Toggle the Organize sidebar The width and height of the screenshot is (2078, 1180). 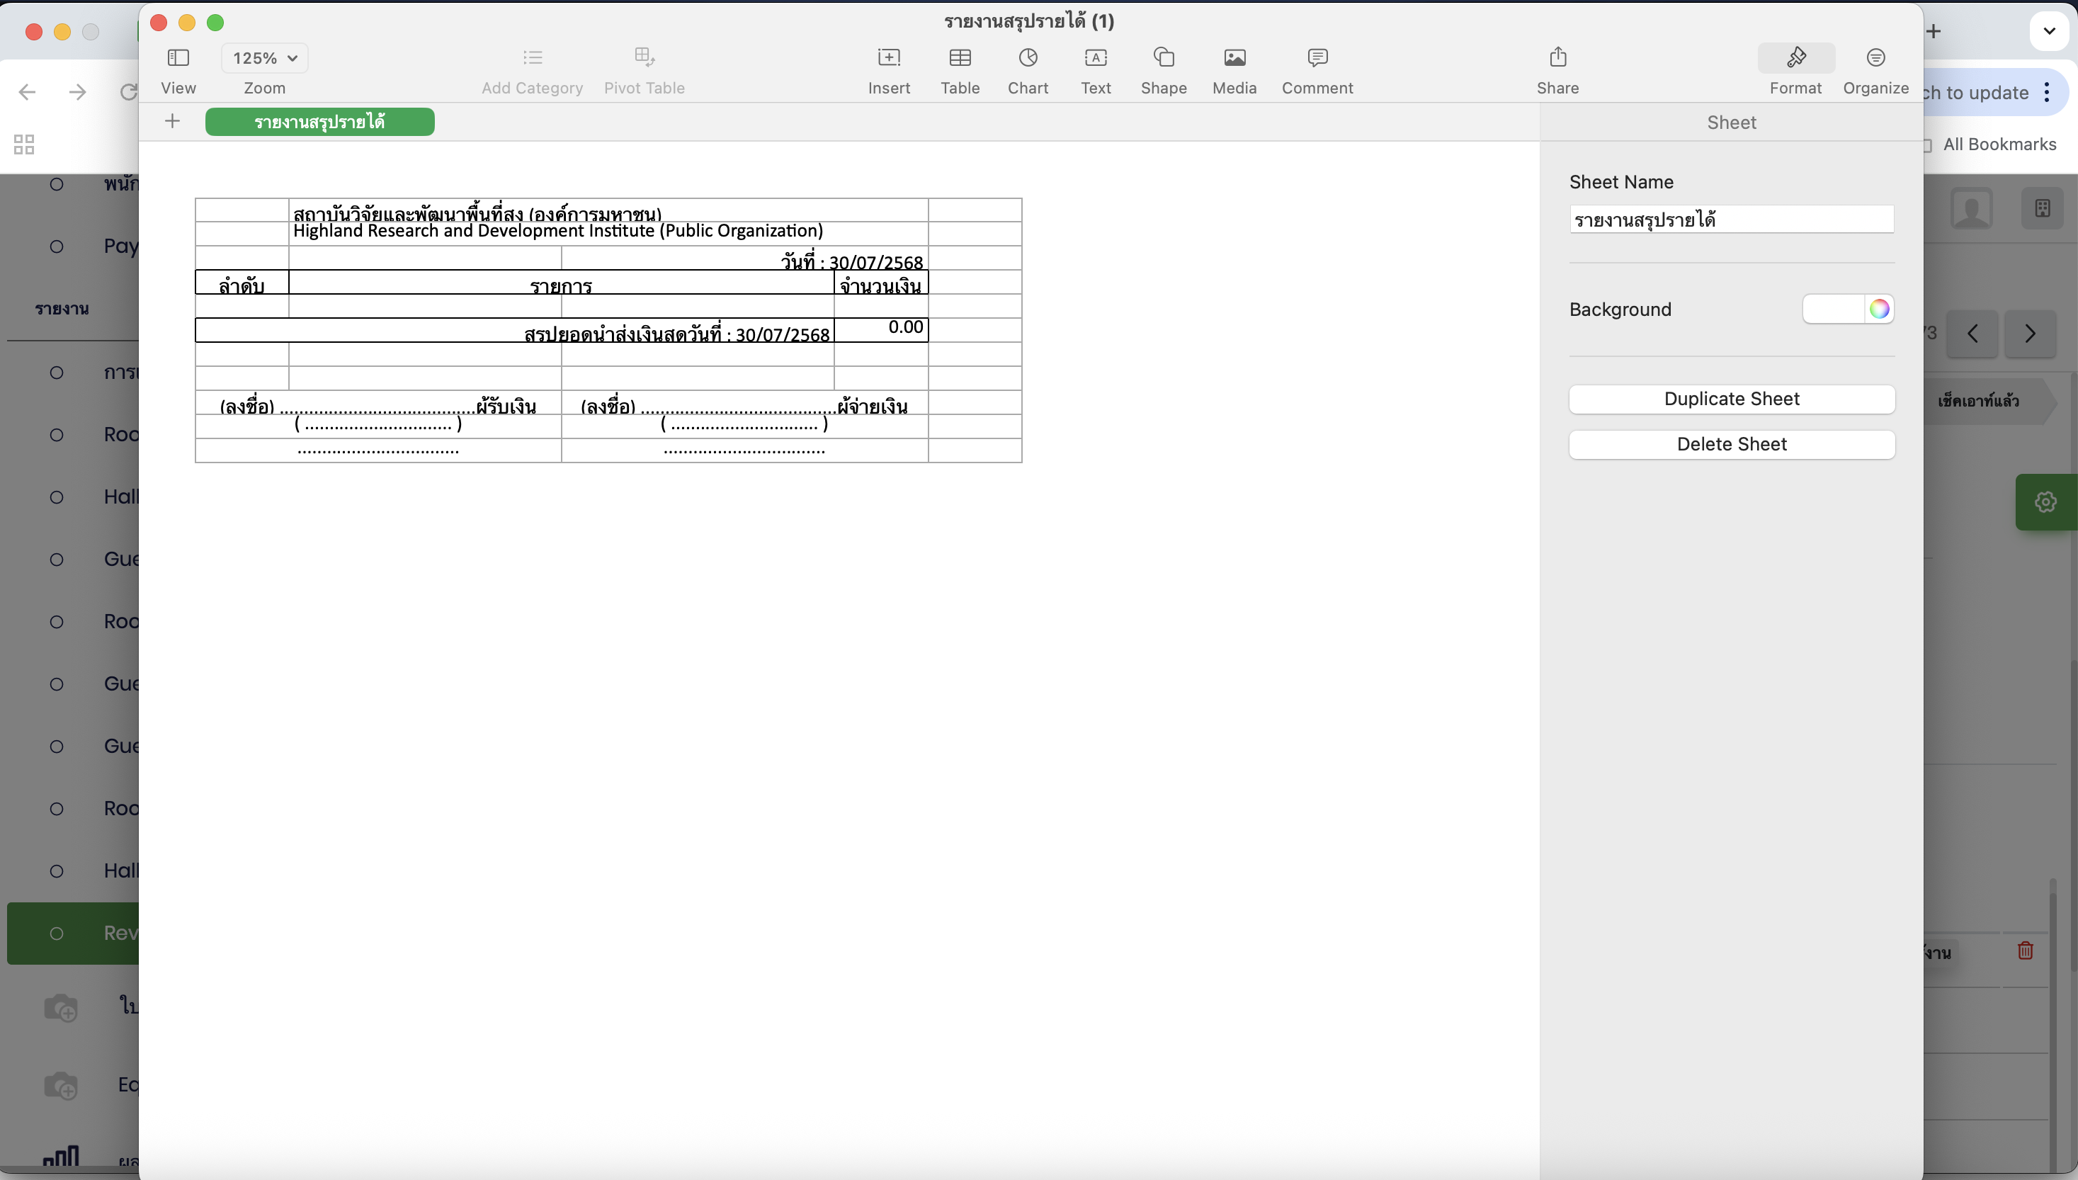coord(1875,58)
